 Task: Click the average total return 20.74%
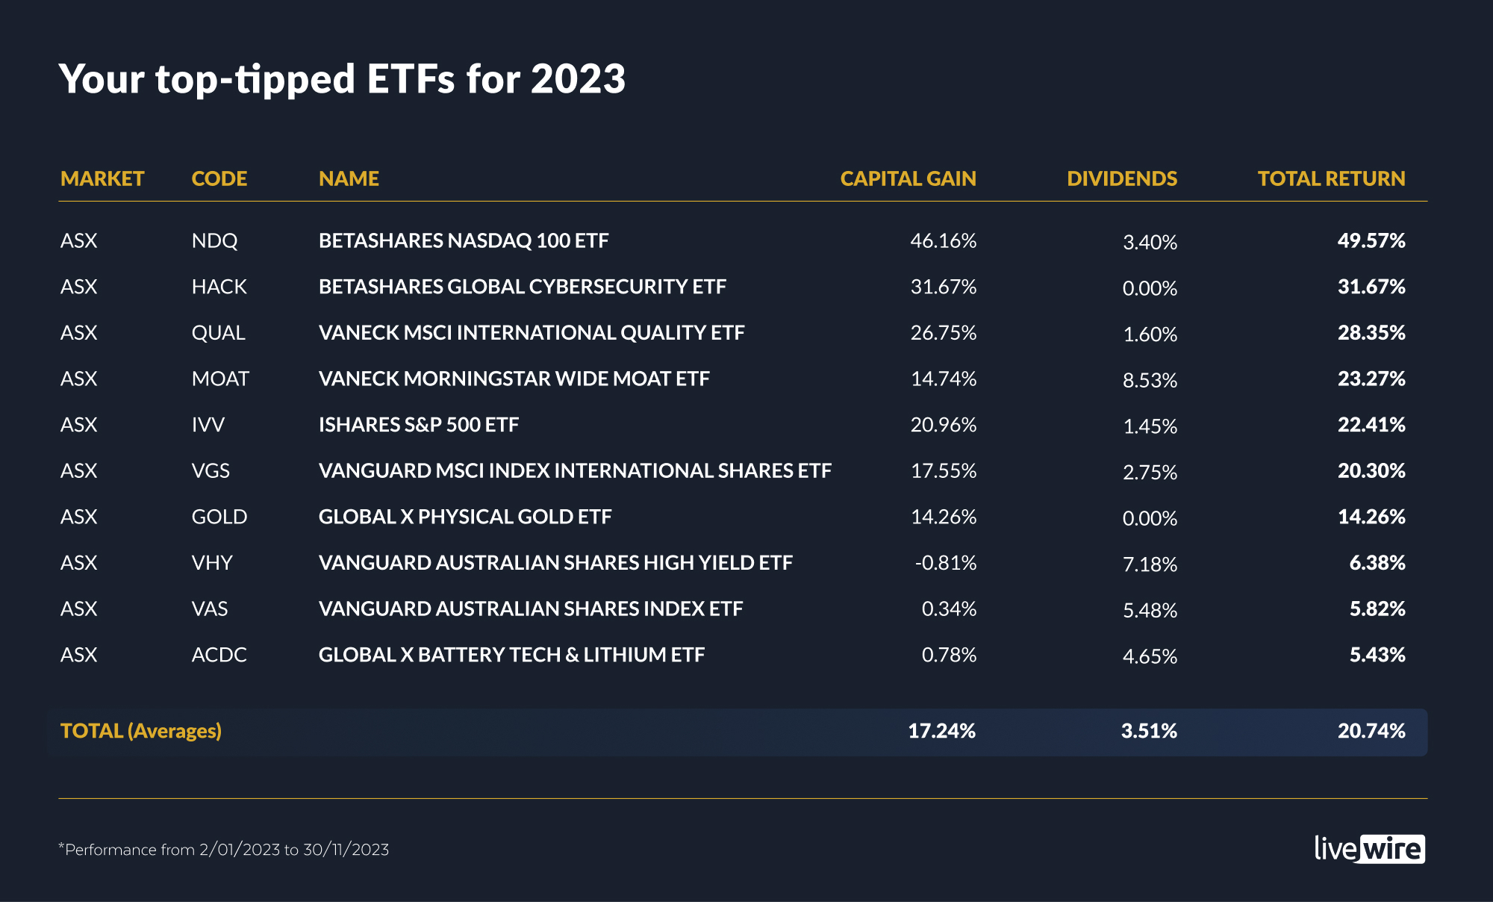(1371, 730)
